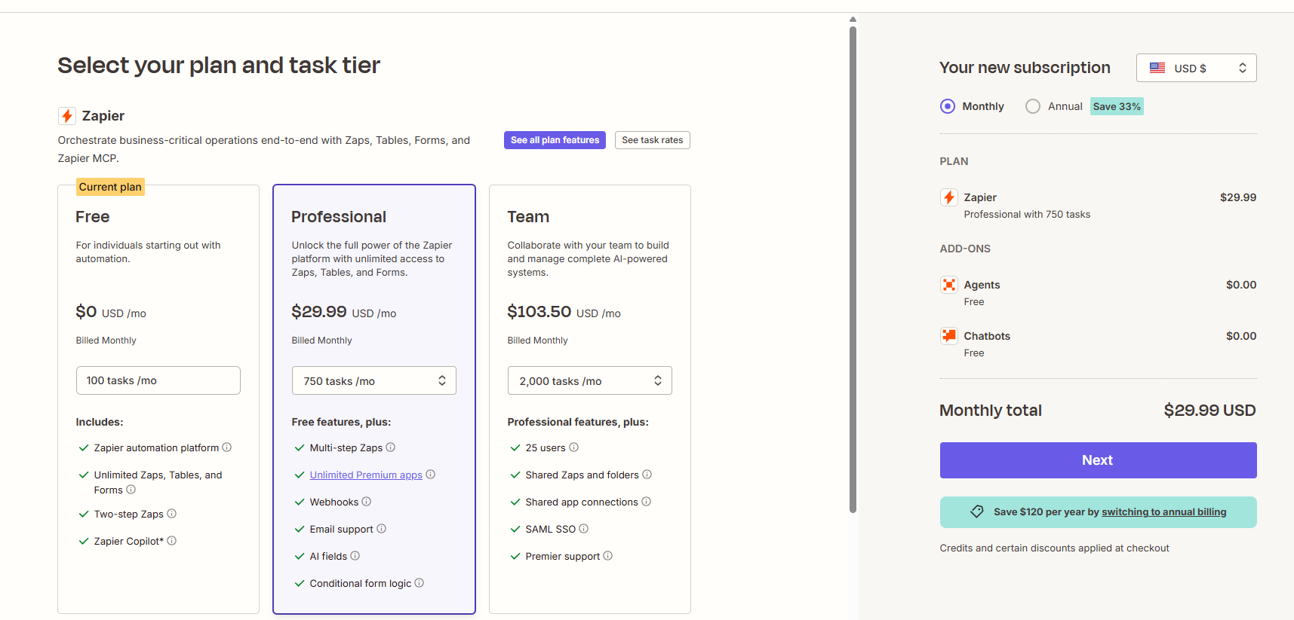
Task: Click info icon next to Zapier automation platform
Action: (227, 447)
